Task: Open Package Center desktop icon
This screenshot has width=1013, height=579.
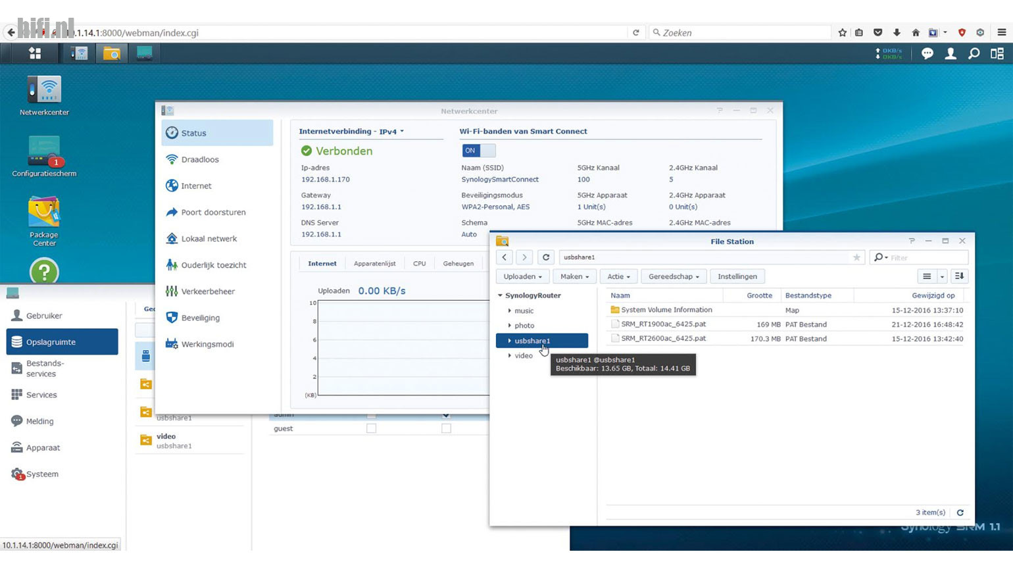Action: pyautogui.click(x=44, y=222)
